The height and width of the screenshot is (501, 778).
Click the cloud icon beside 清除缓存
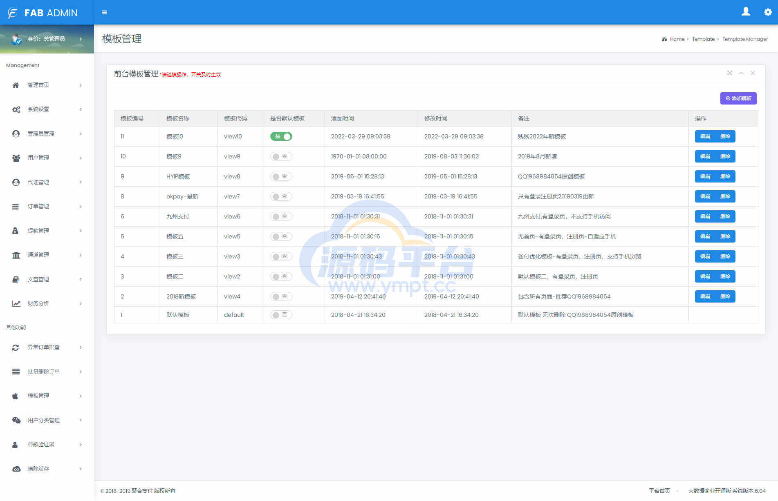pos(16,469)
